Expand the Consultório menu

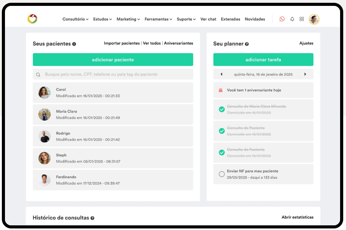pyautogui.click(x=75, y=19)
